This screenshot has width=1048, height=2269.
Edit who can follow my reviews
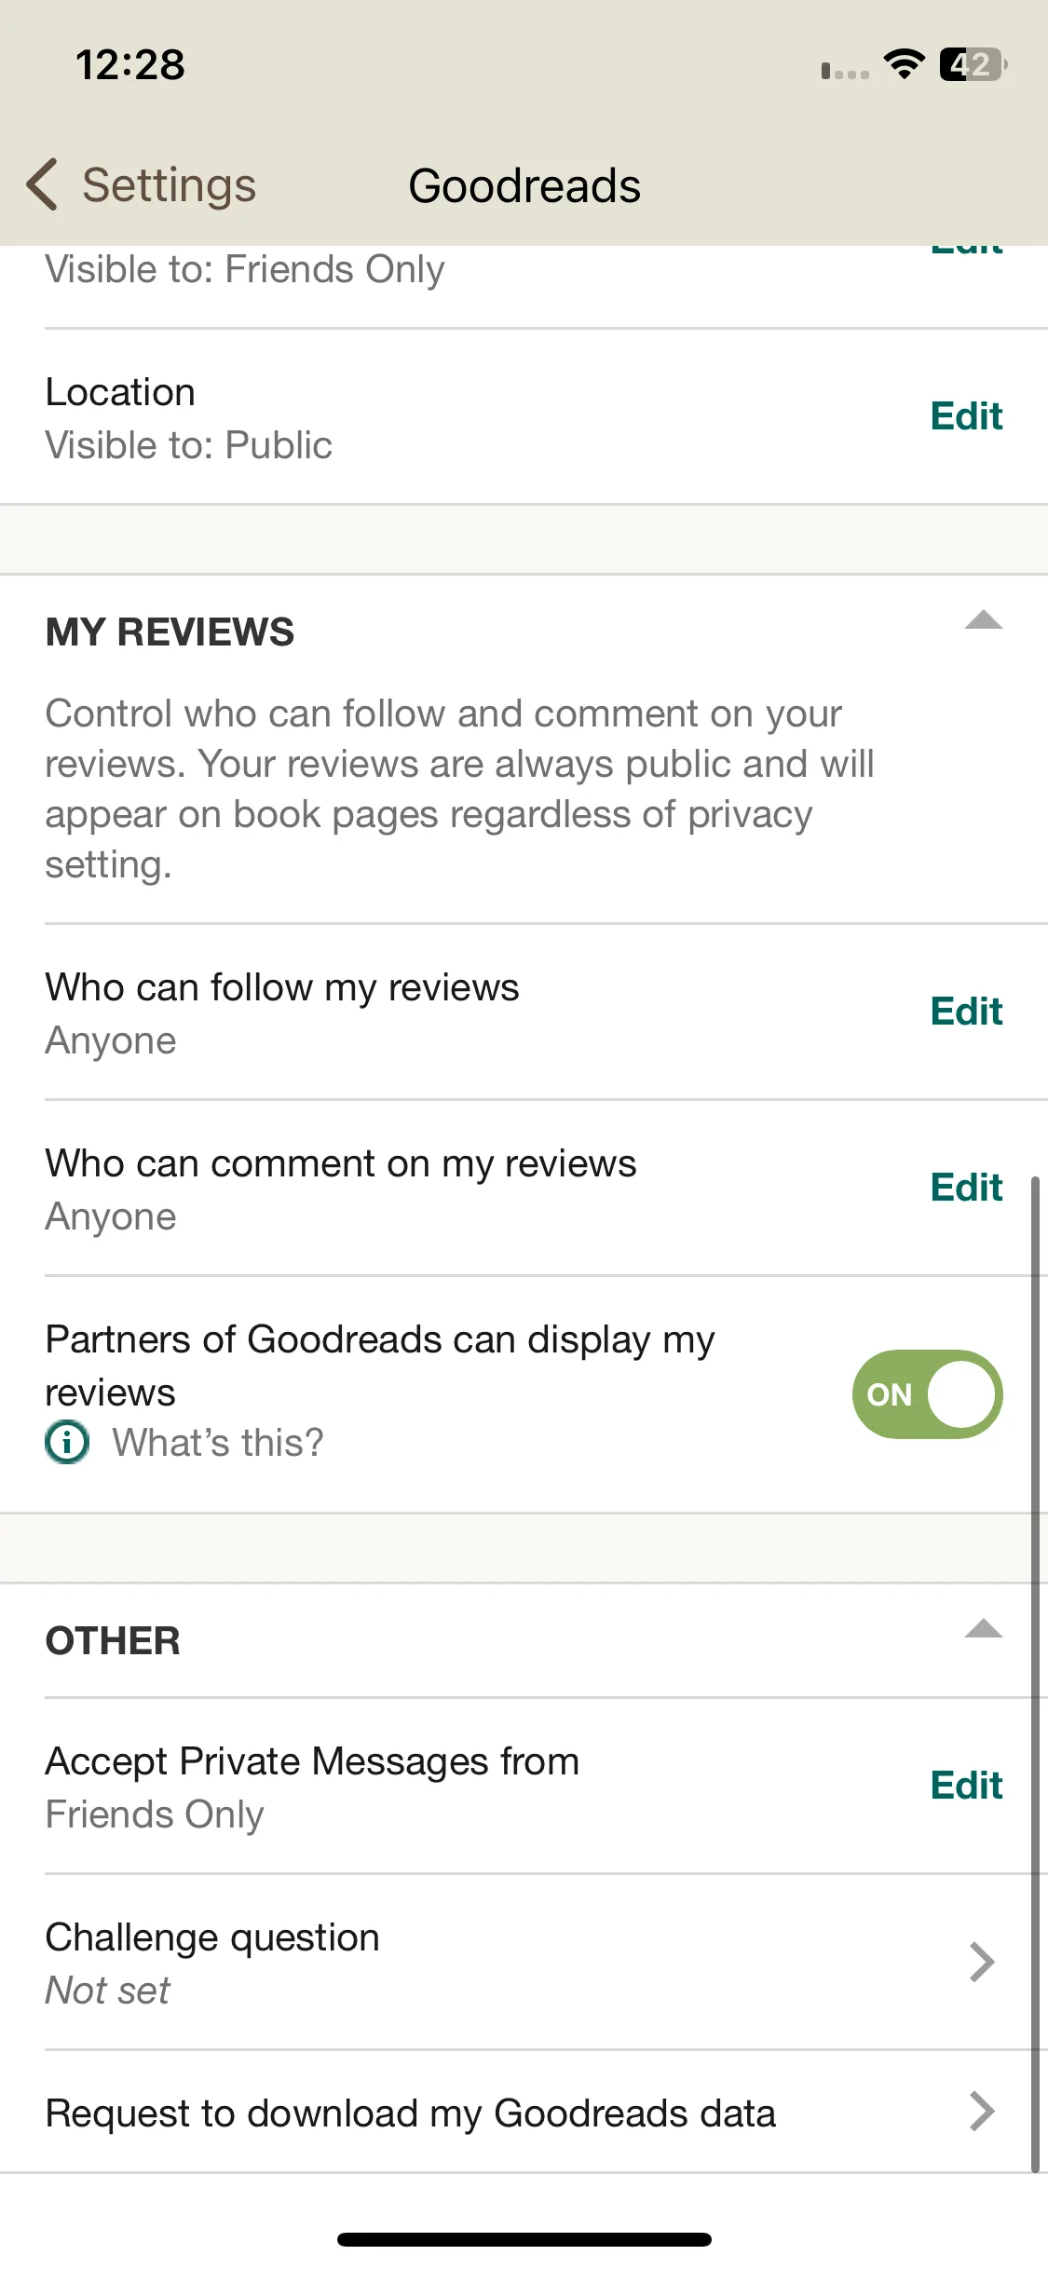[x=967, y=1012]
